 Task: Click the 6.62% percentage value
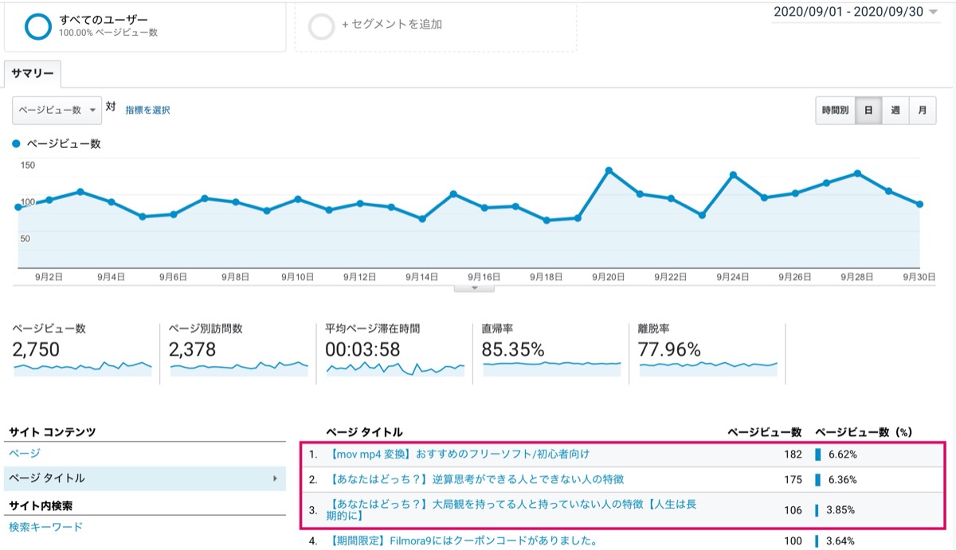pos(841,454)
